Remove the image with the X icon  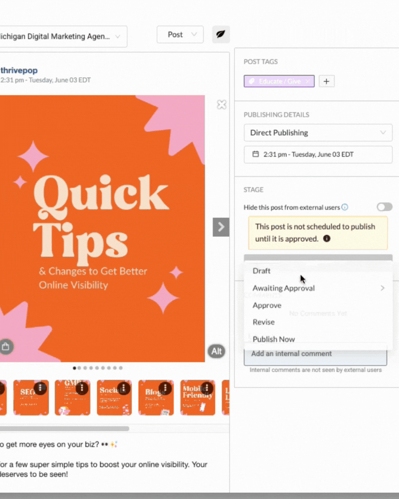222,105
